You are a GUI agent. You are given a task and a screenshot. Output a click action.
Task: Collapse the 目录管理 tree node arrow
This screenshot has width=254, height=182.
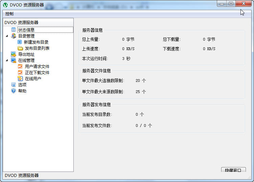point(7,36)
